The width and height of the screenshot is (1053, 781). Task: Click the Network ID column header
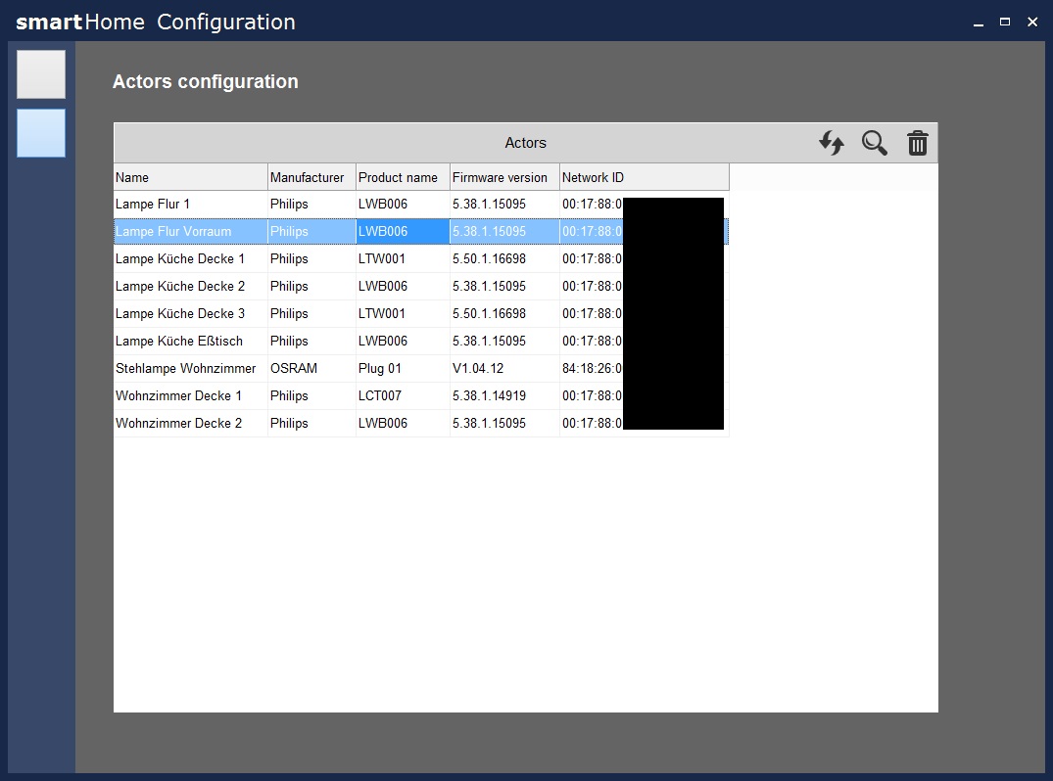643,177
